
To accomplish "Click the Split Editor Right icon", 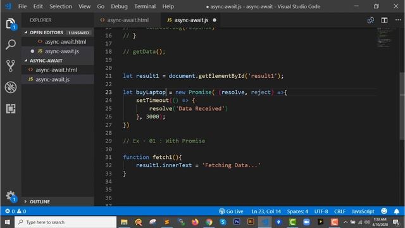I will point(384,20).
